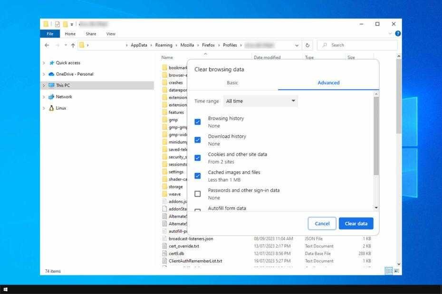This screenshot has width=442, height=294.
Task: Click the Clear data button
Action: pyautogui.click(x=356, y=223)
